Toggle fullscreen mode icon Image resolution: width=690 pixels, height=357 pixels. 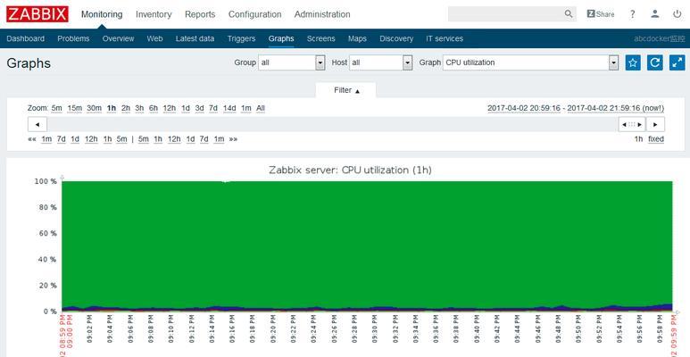click(x=678, y=62)
